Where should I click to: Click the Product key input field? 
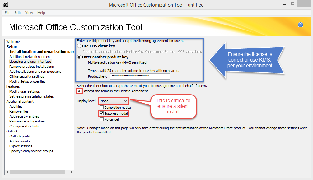coord(140,76)
